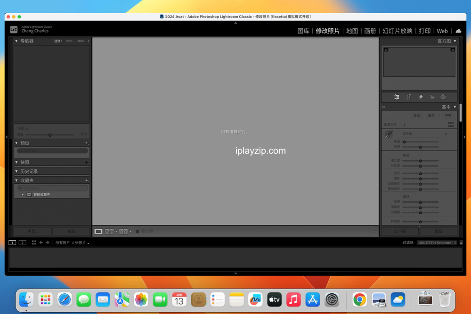Select the Crop overlay tool

(x=408, y=97)
